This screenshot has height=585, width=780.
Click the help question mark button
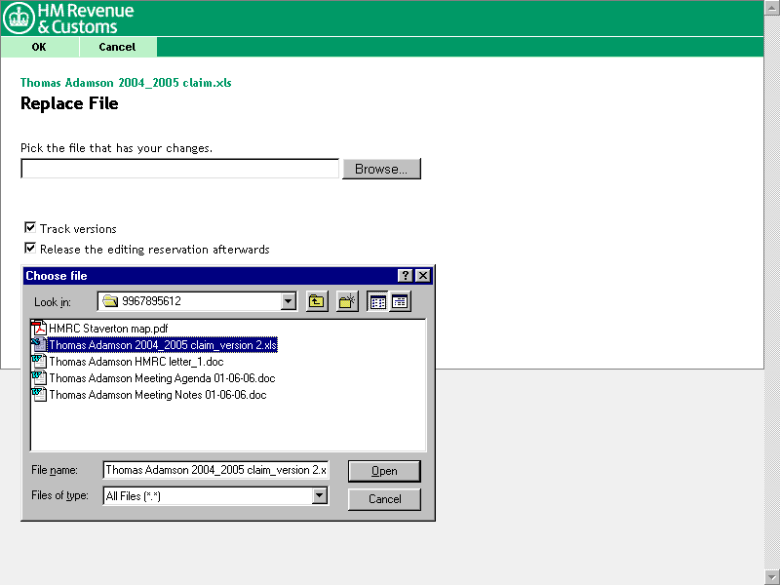(x=406, y=276)
